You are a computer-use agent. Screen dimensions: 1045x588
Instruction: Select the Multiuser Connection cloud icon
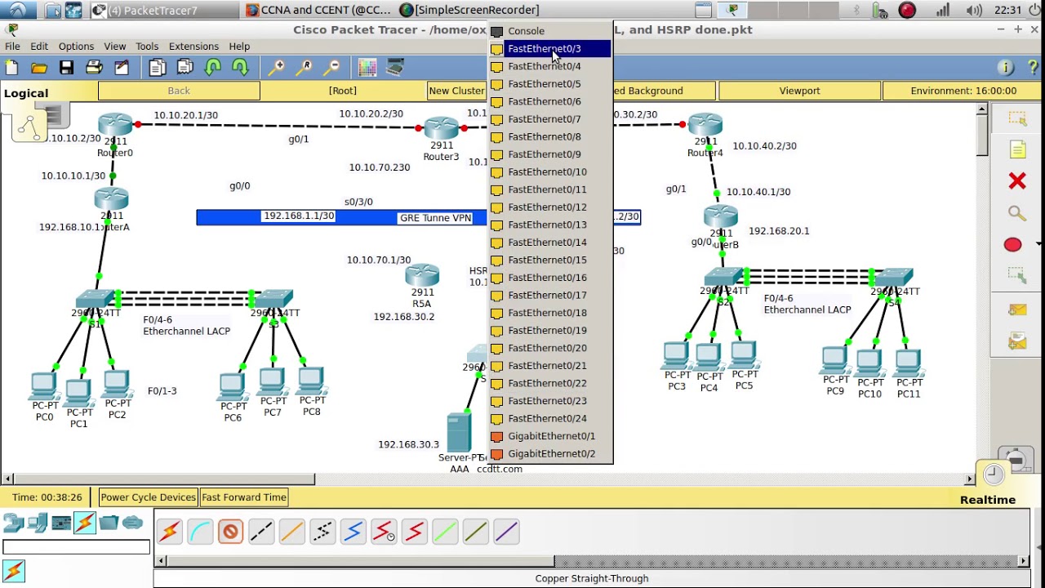132,523
